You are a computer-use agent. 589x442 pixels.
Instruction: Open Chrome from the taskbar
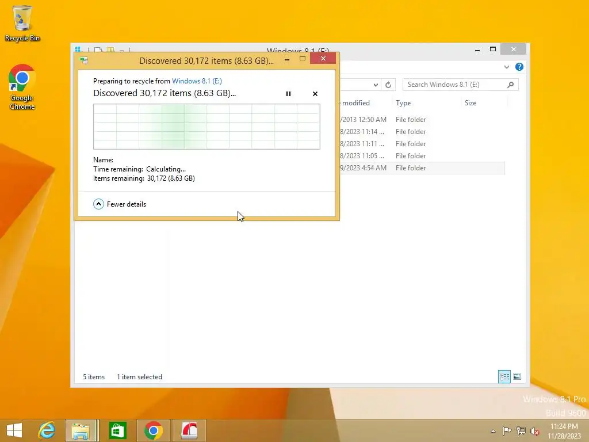[153, 430]
